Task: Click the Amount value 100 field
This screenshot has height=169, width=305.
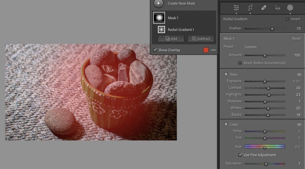Action: tap(297, 55)
